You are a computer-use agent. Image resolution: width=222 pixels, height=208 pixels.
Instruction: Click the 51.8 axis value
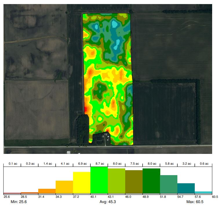click(x=163, y=197)
